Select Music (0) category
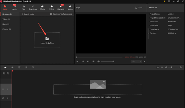Viewport: 185px width, 108px height. [x=6, y=24]
